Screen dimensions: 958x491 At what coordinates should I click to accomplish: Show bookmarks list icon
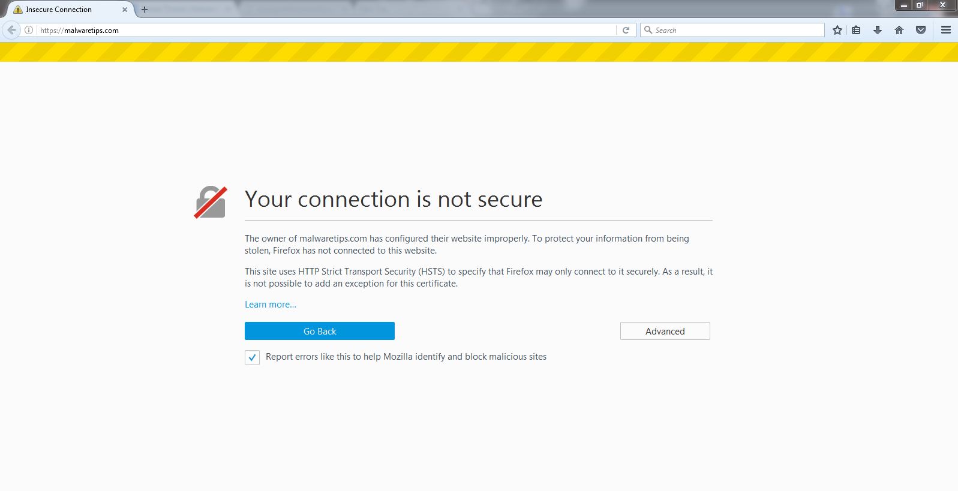pos(856,30)
